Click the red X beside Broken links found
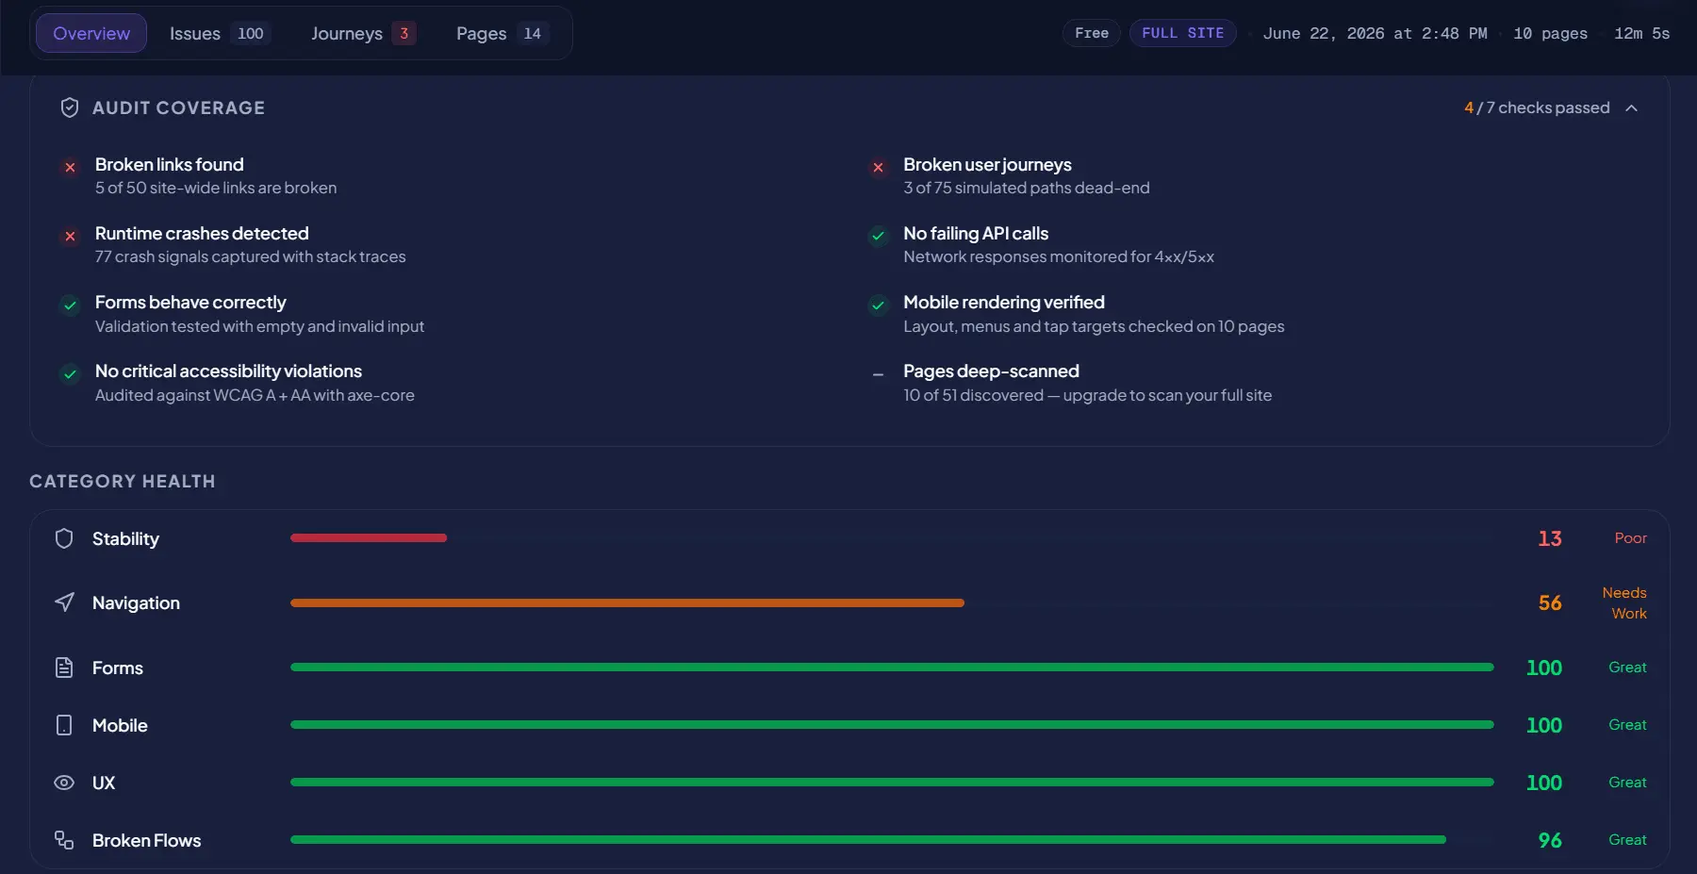 point(70,167)
